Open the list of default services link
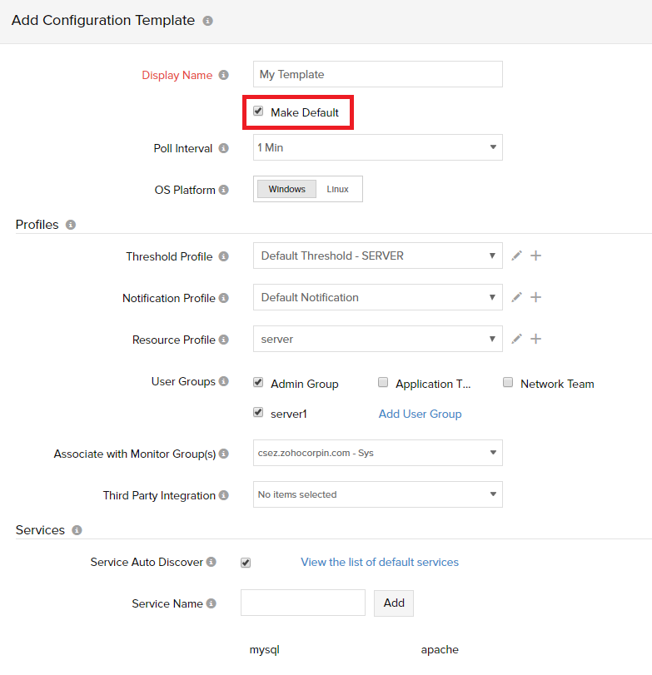 coord(380,562)
